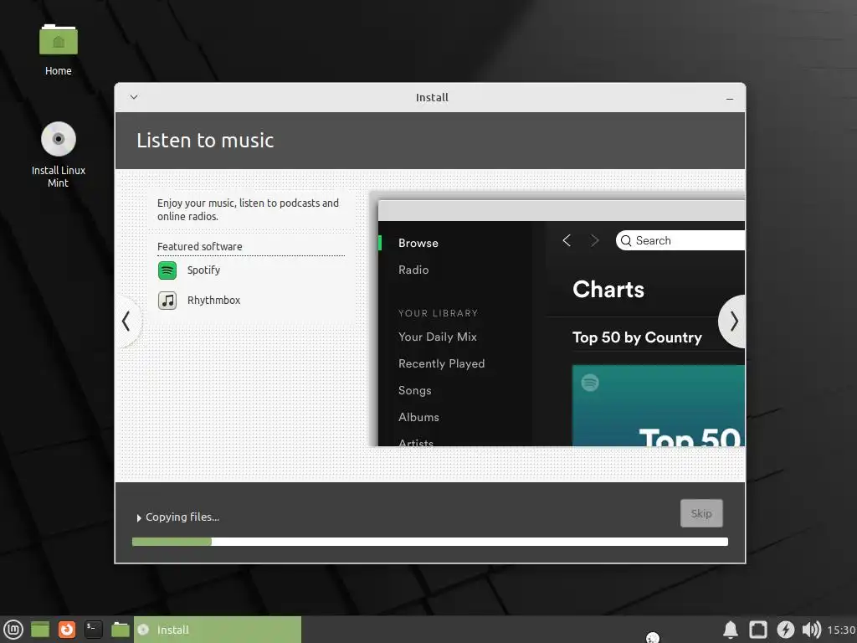Screen dimensions: 857x643
Task: Click the Rhythmbox text label
Action: click(213, 301)
